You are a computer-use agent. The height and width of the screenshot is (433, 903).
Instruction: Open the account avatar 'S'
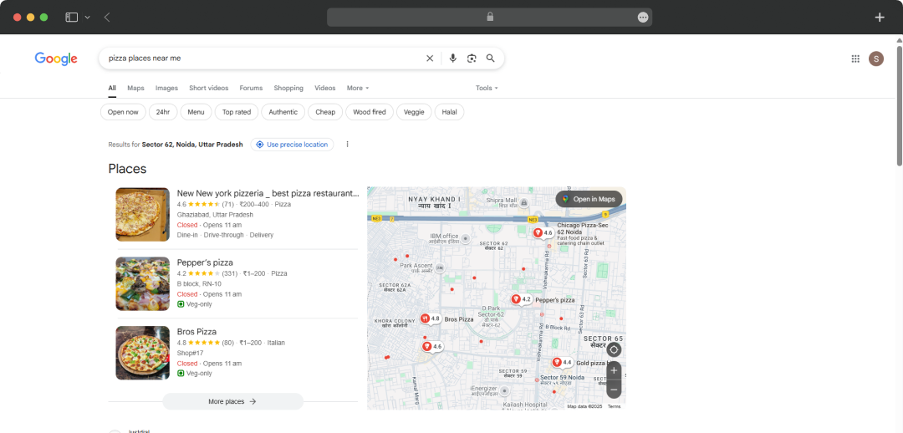coord(876,59)
